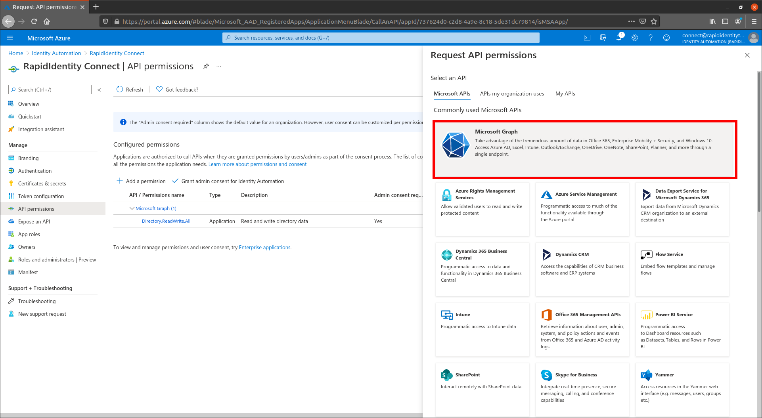The width and height of the screenshot is (762, 418).
Task: Choose the Yammer API card
Action: [x=682, y=389]
